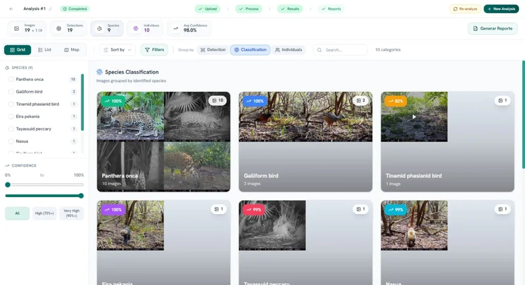Viewport: 525px width, 285px height.
Task: Switch to the Map view tab
Action: (72, 50)
